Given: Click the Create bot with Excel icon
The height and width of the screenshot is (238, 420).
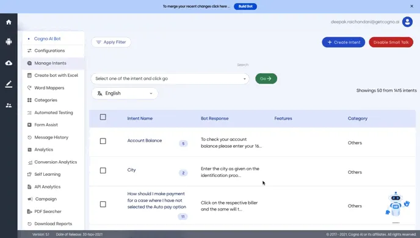Looking at the screenshot, I should pos(29,76).
